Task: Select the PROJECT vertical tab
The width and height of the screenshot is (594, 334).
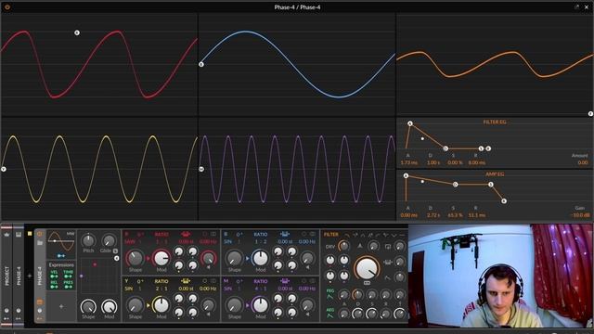Action: [6, 276]
